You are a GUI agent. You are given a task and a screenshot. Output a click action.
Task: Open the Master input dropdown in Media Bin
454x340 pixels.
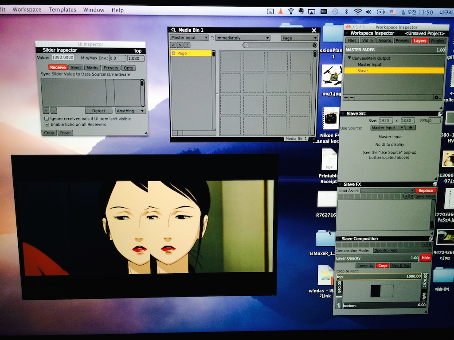click(x=189, y=38)
